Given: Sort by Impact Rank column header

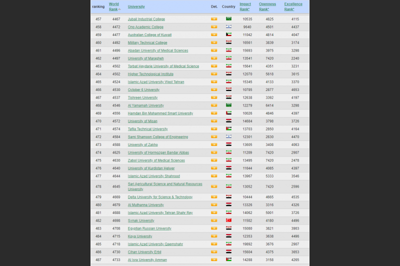Looking at the screenshot, I should [x=245, y=6].
